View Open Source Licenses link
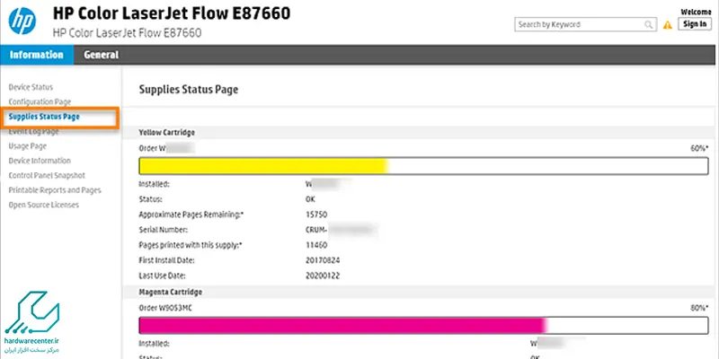 click(x=43, y=205)
